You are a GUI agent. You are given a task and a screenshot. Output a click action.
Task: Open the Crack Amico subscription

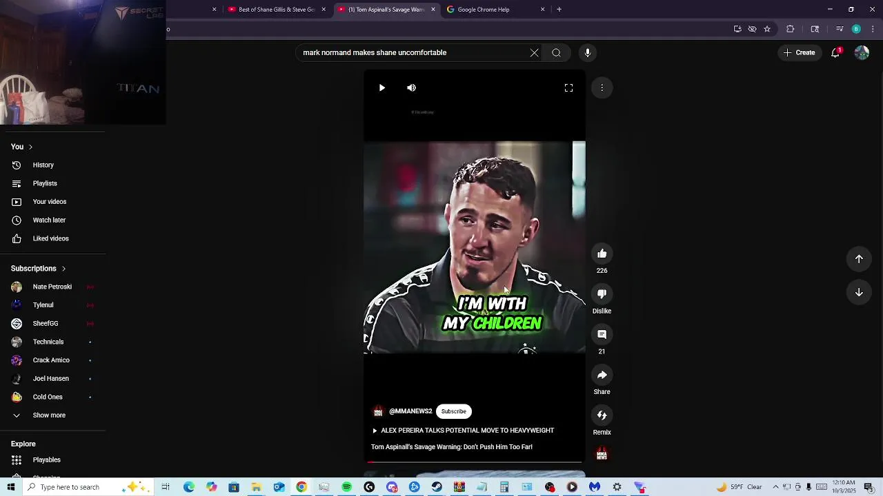(52, 360)
